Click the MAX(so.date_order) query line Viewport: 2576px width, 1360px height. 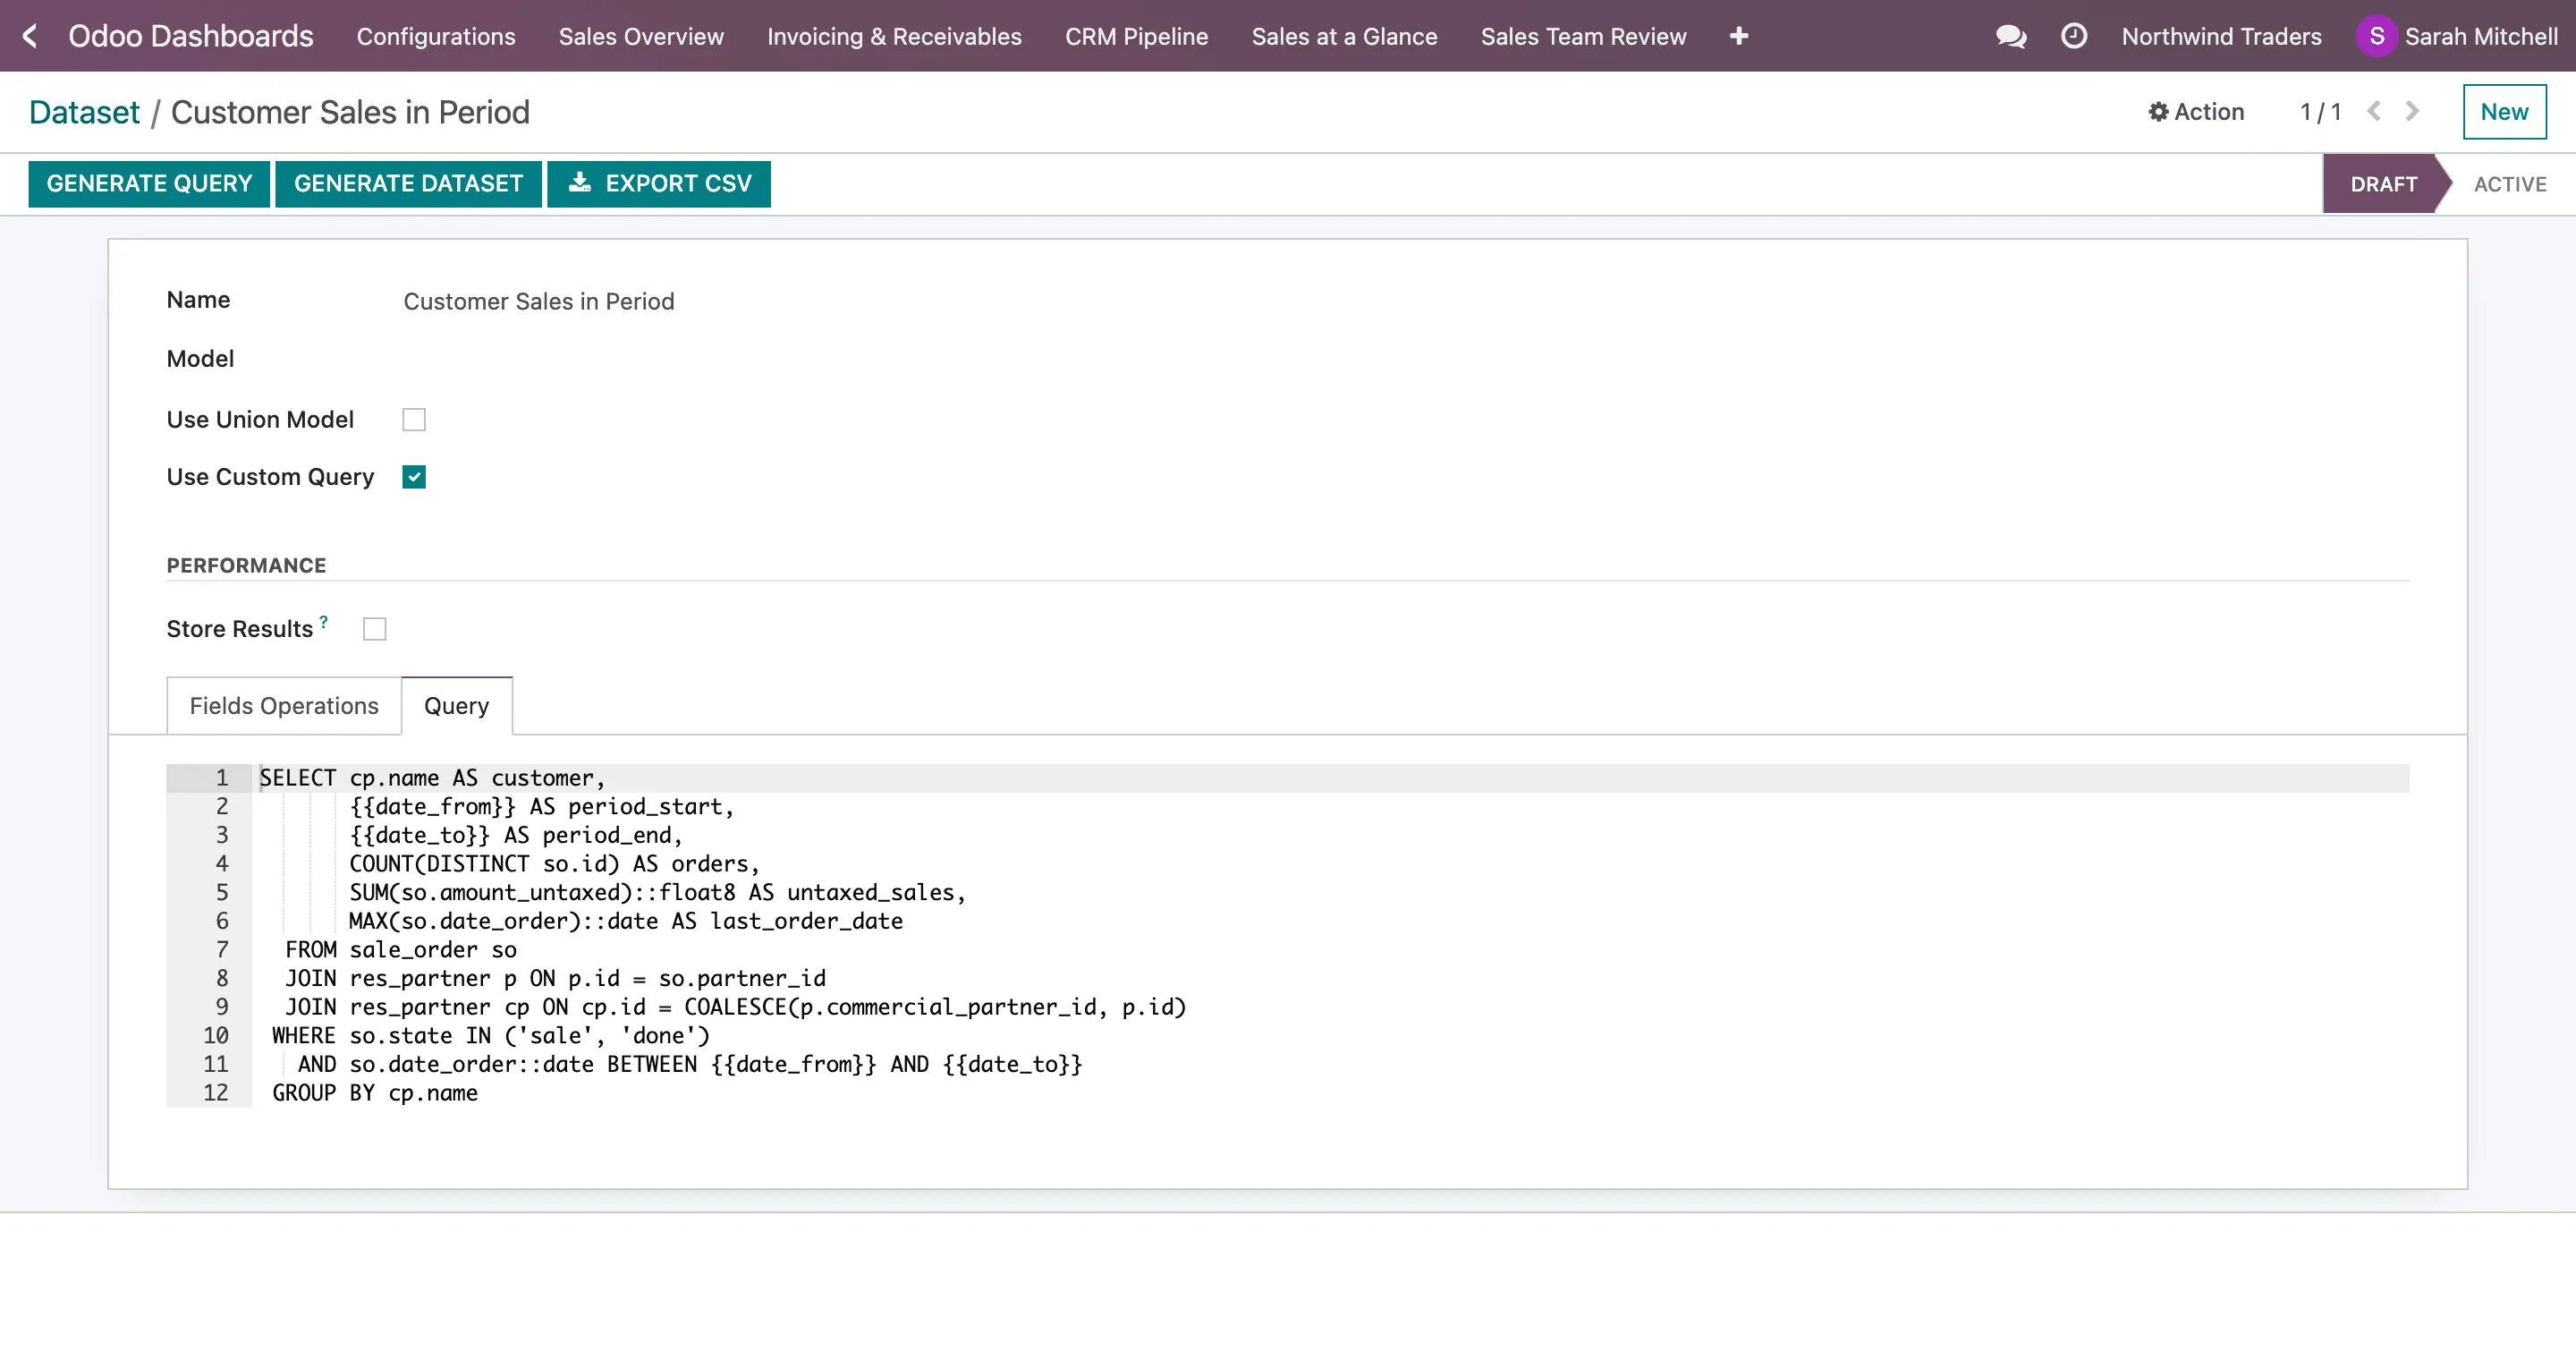tap(626, 921)
